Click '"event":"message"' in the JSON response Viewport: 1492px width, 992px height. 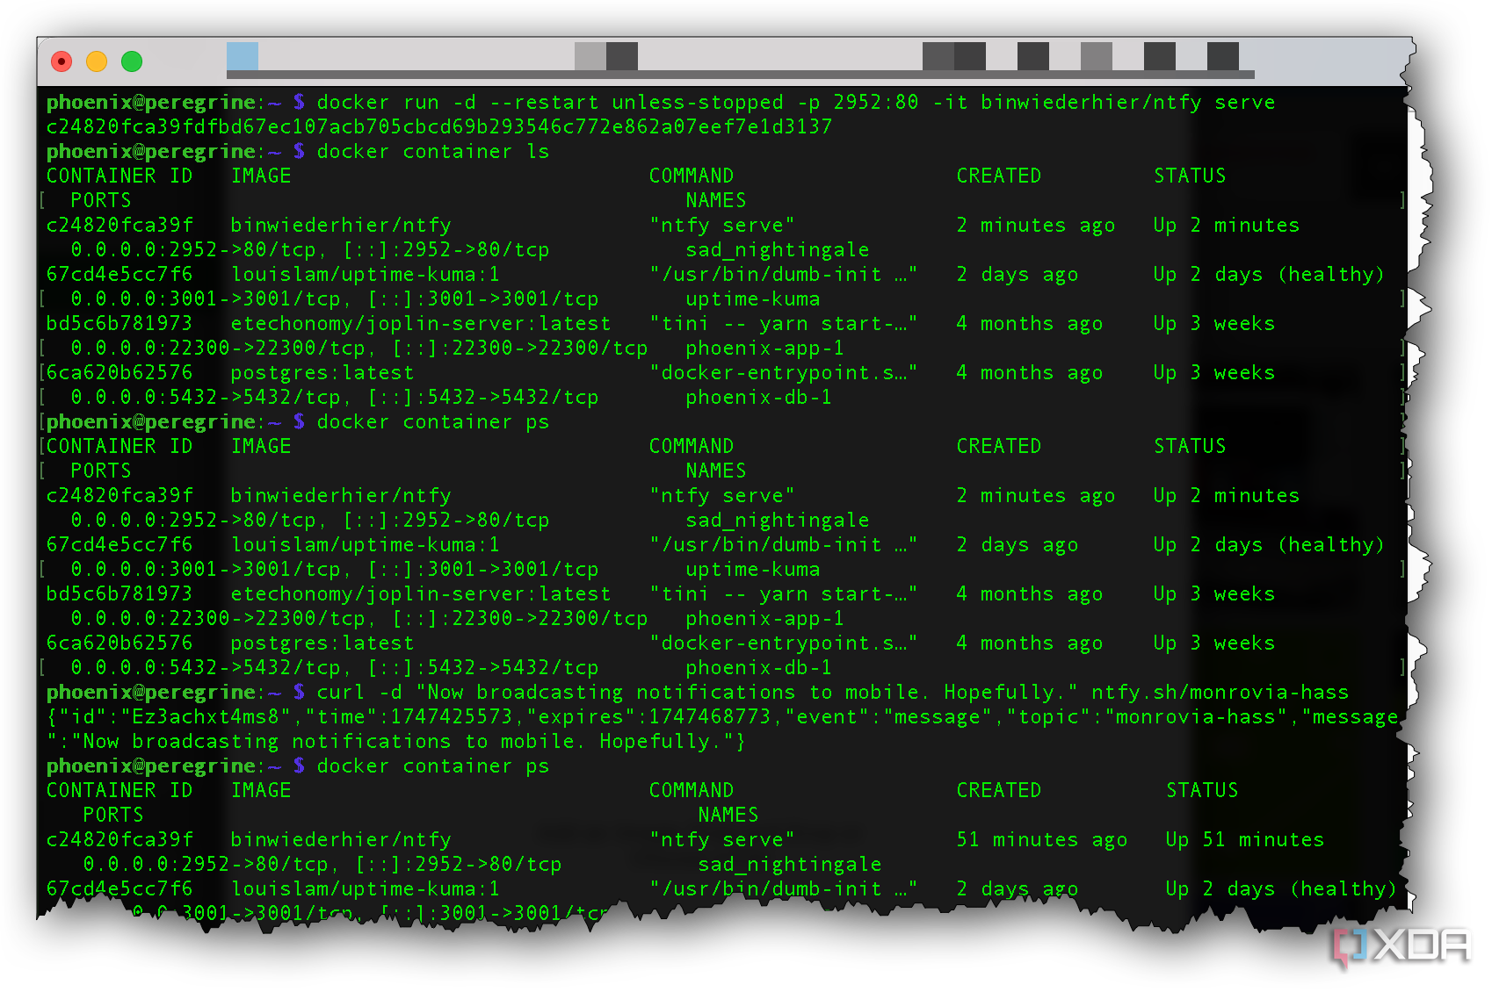(888, 717)
